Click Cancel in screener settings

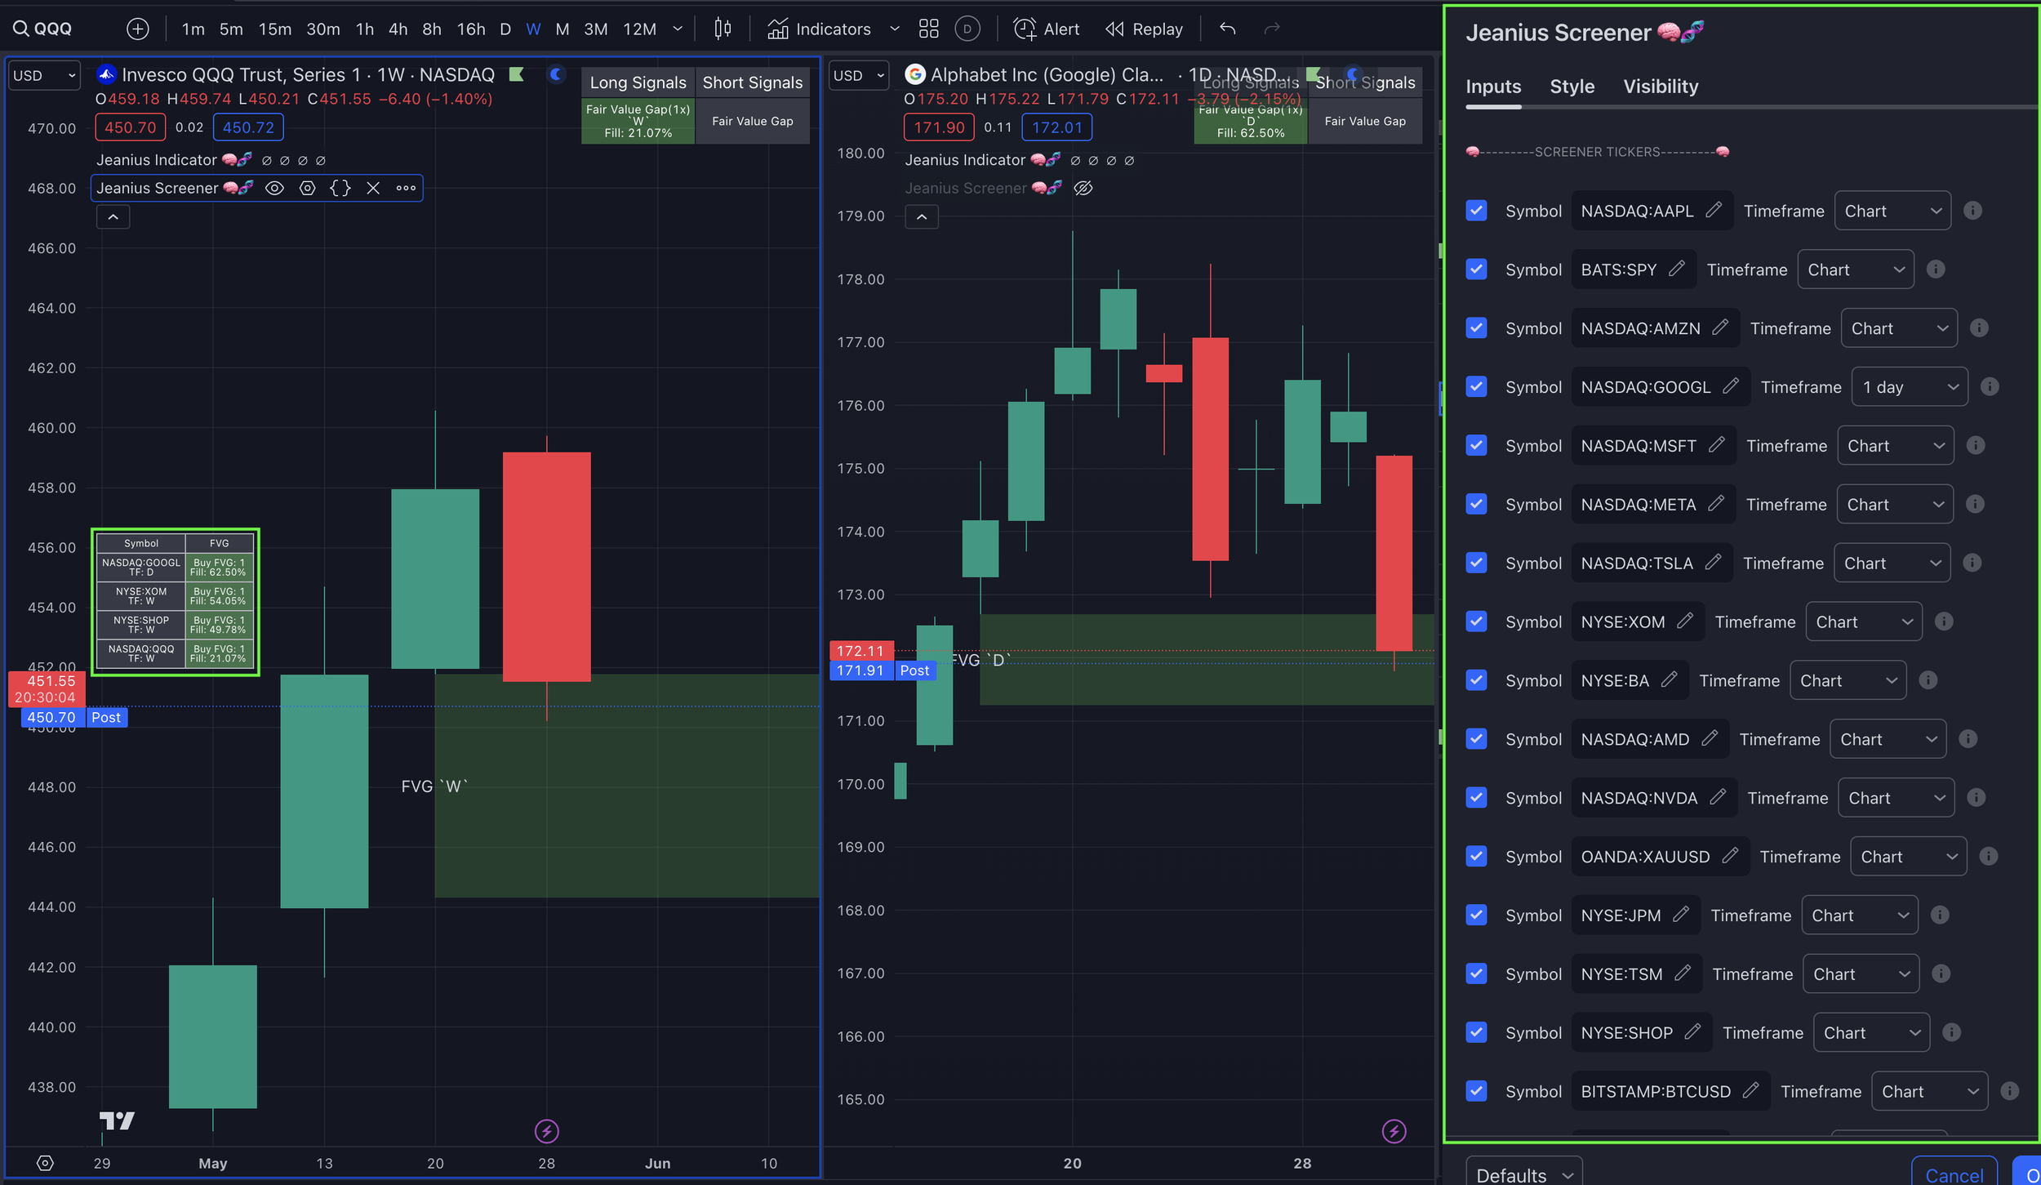[1954, 1173]
